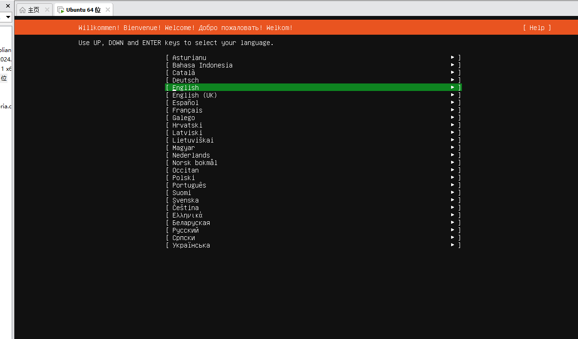This screenshot has width=578, height=339.
Task: Select the Português language entry
Action: click(189, 185)
